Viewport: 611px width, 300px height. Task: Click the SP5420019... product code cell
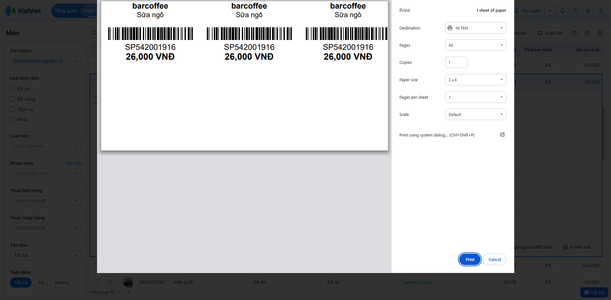tap(153, 282)
